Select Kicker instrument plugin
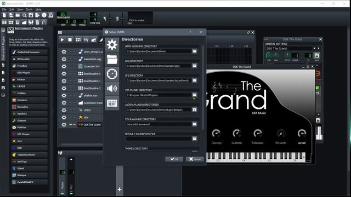 29,79
